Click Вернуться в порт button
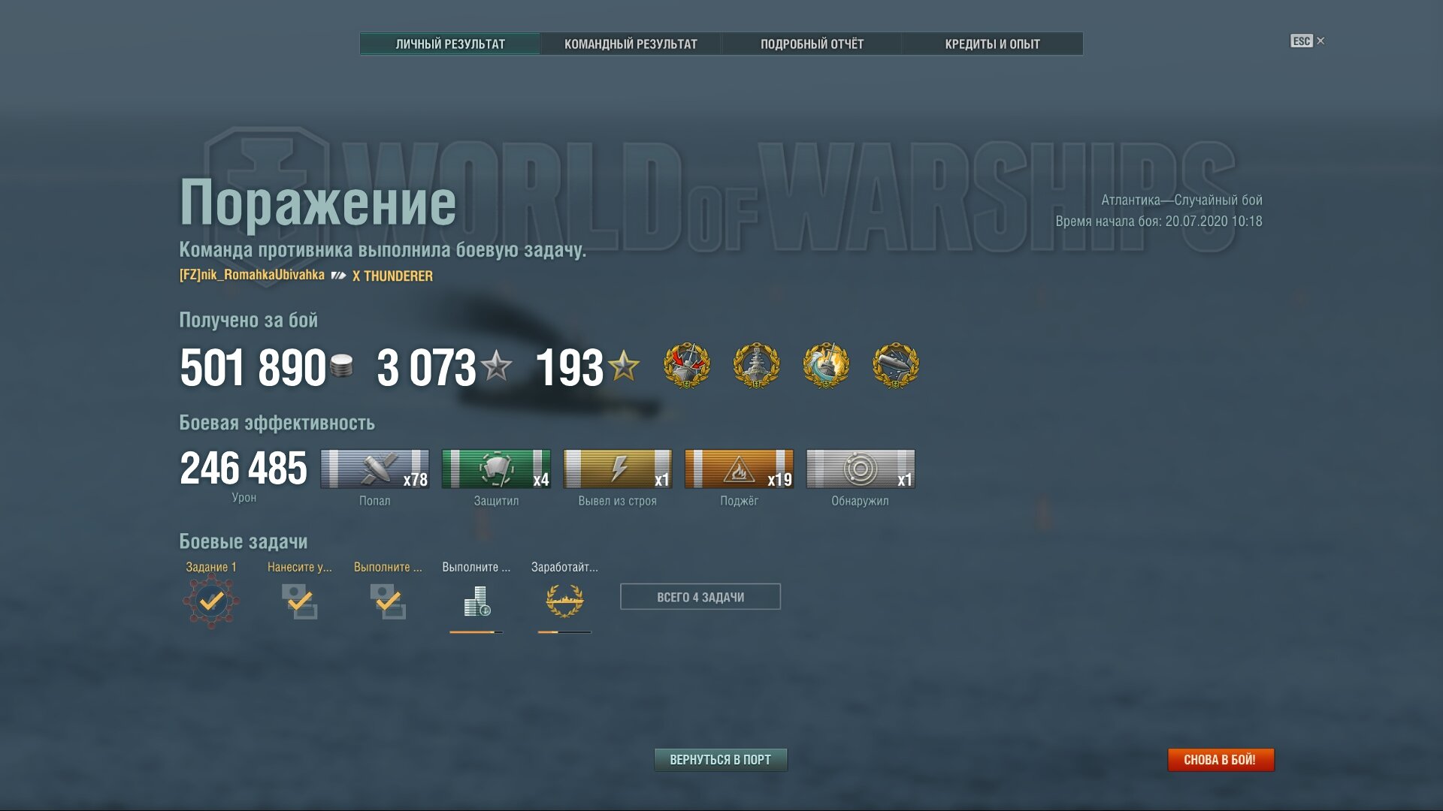 point(721,760)
